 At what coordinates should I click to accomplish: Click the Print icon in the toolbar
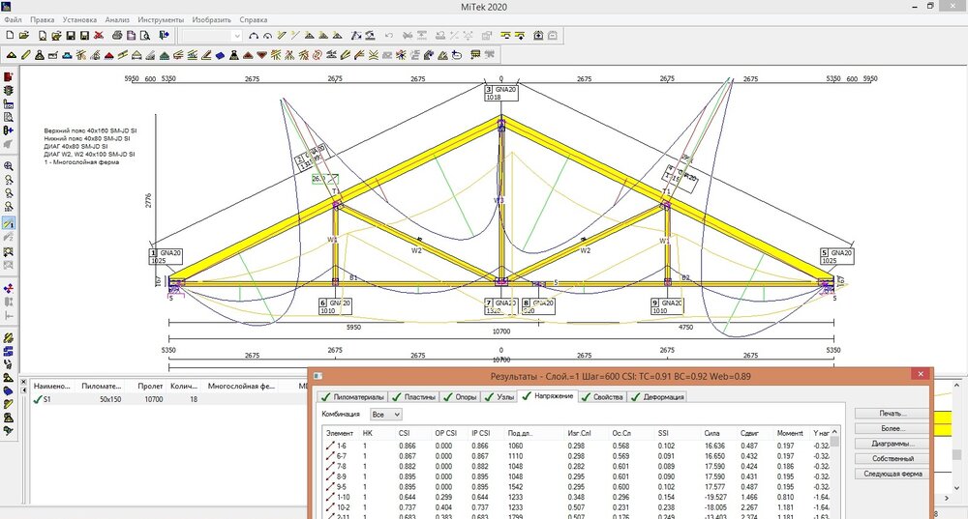[x=115, y=36]
